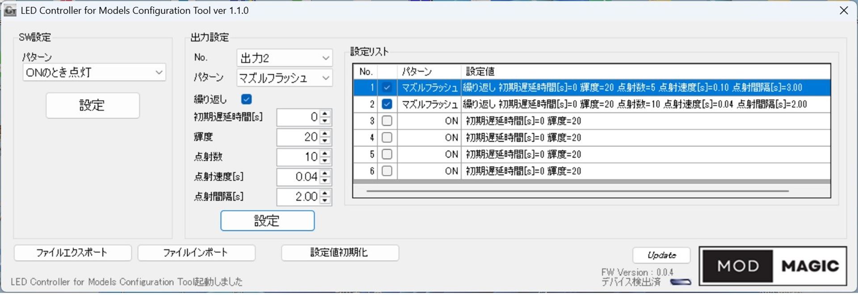Viewport: 858px width, 295px height.
Task: Click the MOD MAGIC logo
Action: point(773,266)
